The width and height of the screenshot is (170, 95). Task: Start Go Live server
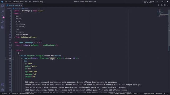[159, 94]
